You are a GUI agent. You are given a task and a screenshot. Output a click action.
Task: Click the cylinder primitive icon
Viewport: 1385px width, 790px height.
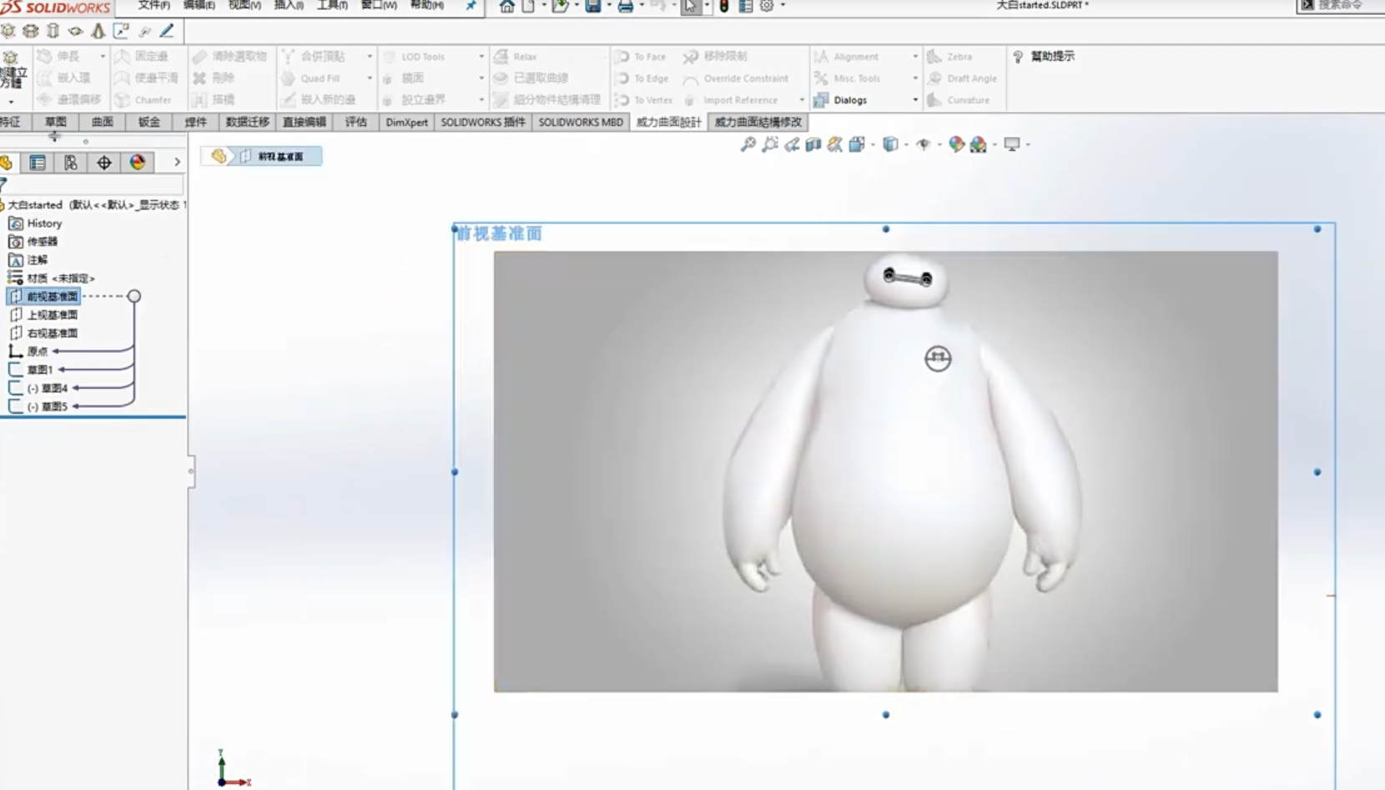point(53,31)
